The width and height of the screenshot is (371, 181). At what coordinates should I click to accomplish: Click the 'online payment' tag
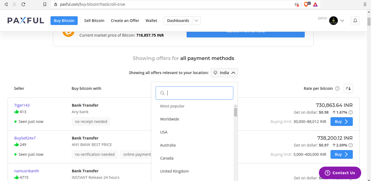(x=136, y=154)
